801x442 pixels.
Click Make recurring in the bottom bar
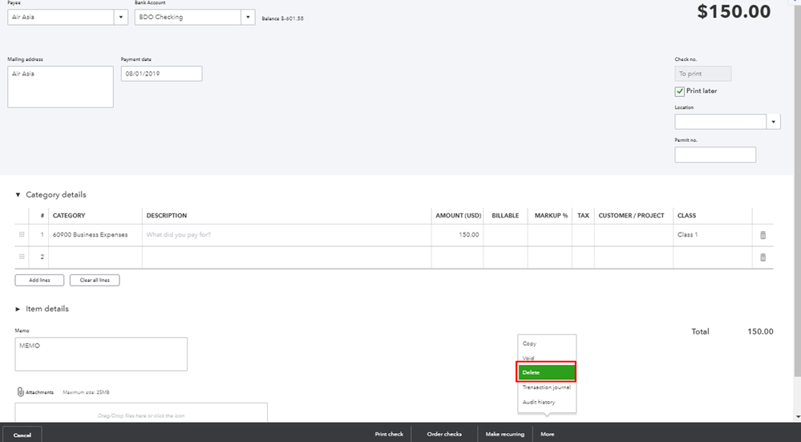pyautogui.click(x=504, y=434)
